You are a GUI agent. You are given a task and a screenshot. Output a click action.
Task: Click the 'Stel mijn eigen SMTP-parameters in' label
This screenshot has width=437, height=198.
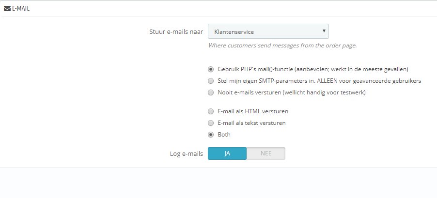319,81
